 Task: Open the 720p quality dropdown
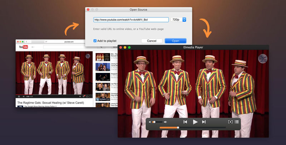pyautogui.click(x=179, y=20)
